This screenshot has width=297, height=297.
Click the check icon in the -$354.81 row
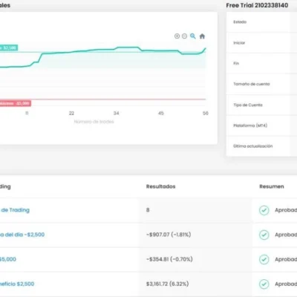click(264, 259)
